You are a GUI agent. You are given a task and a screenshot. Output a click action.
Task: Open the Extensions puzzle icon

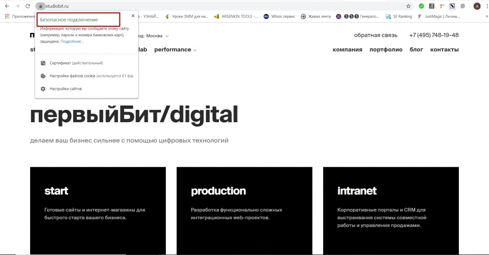coord(462,6)
